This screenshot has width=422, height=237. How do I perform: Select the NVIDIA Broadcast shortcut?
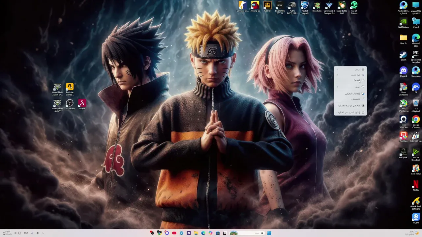tap(416, 154)
